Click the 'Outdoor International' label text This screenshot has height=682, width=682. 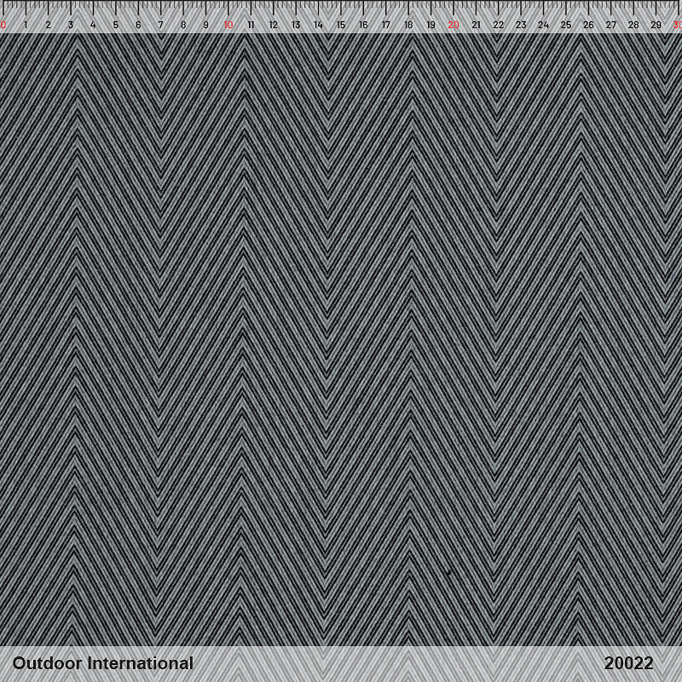click(103, 663)
